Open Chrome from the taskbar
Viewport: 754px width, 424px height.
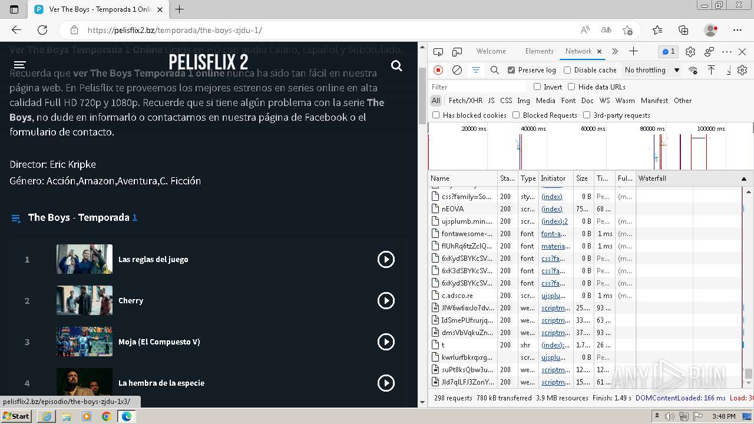pos(106,416)
